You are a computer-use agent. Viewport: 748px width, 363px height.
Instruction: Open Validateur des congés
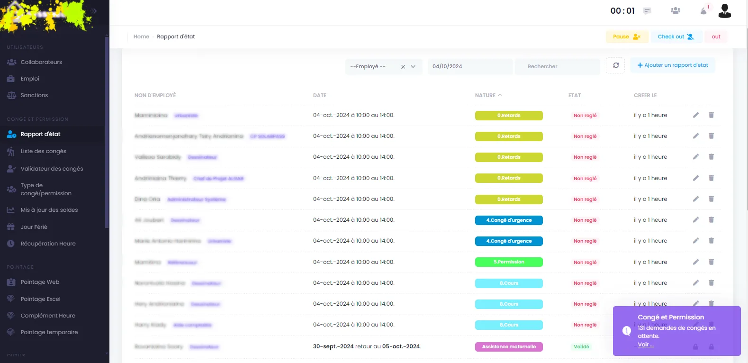(52, 169)
